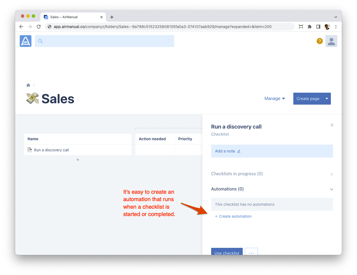Click the Sales money emoji icon

(x=33, y=98)
